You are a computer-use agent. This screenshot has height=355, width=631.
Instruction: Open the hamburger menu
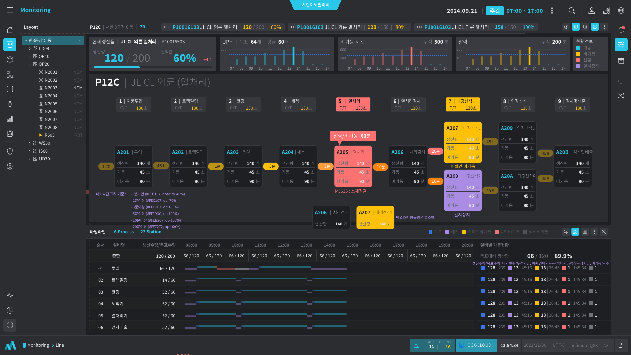(10, 10)
